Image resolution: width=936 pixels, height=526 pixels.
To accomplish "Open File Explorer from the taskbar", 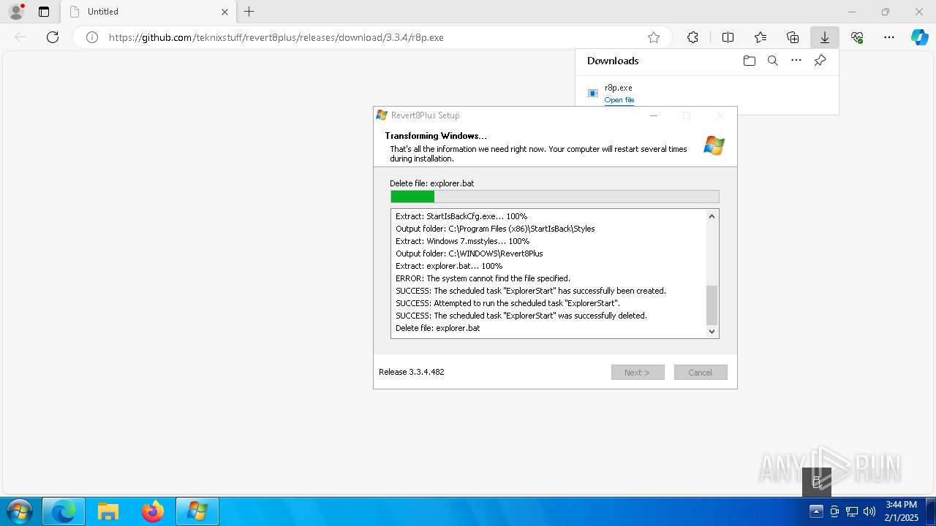I will (x=108, y=511).
